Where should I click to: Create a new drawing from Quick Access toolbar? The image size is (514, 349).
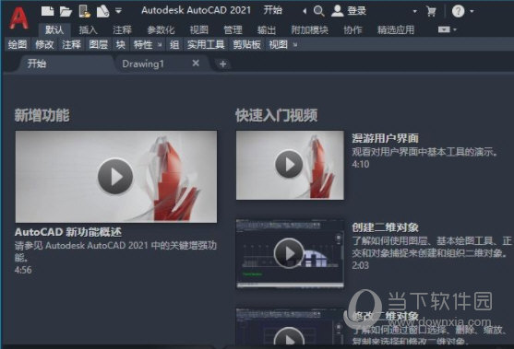(x=47, y=11)
